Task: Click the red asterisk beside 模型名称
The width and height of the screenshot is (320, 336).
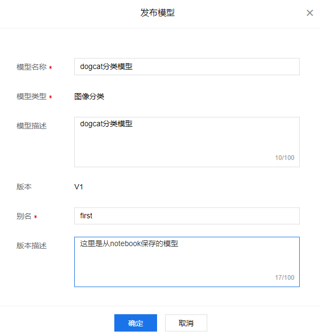Action: [50, 67]
